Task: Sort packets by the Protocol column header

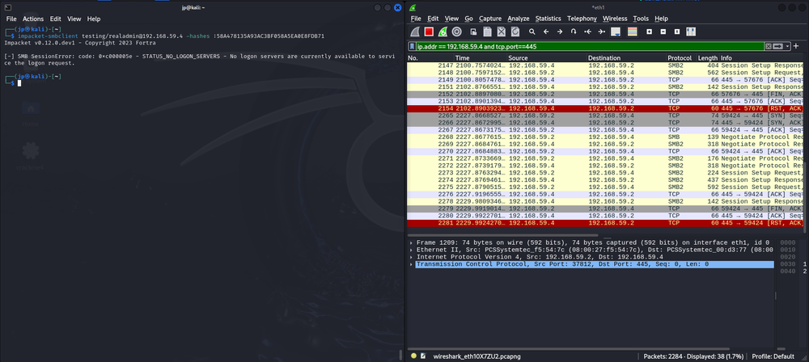Action: [x=680, y=58]
